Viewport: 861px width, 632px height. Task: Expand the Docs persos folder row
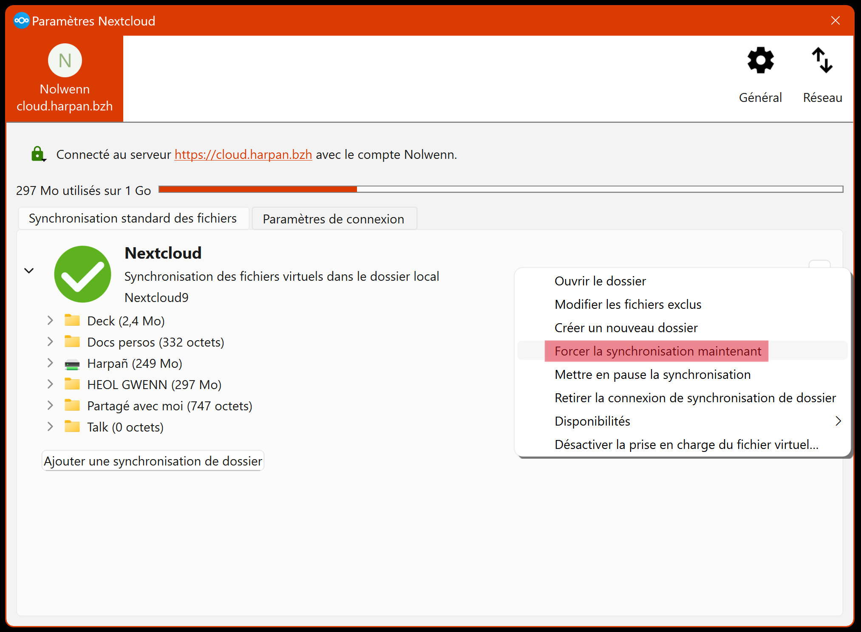pyautogui.click(x=50, y=341)
